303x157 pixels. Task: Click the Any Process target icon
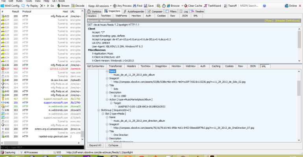click(115, 6)
